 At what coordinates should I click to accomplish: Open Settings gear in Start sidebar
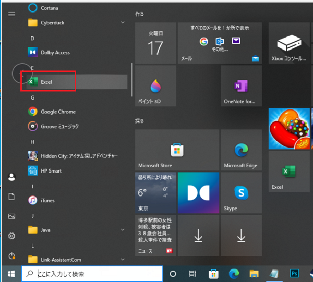click(11, 236)
